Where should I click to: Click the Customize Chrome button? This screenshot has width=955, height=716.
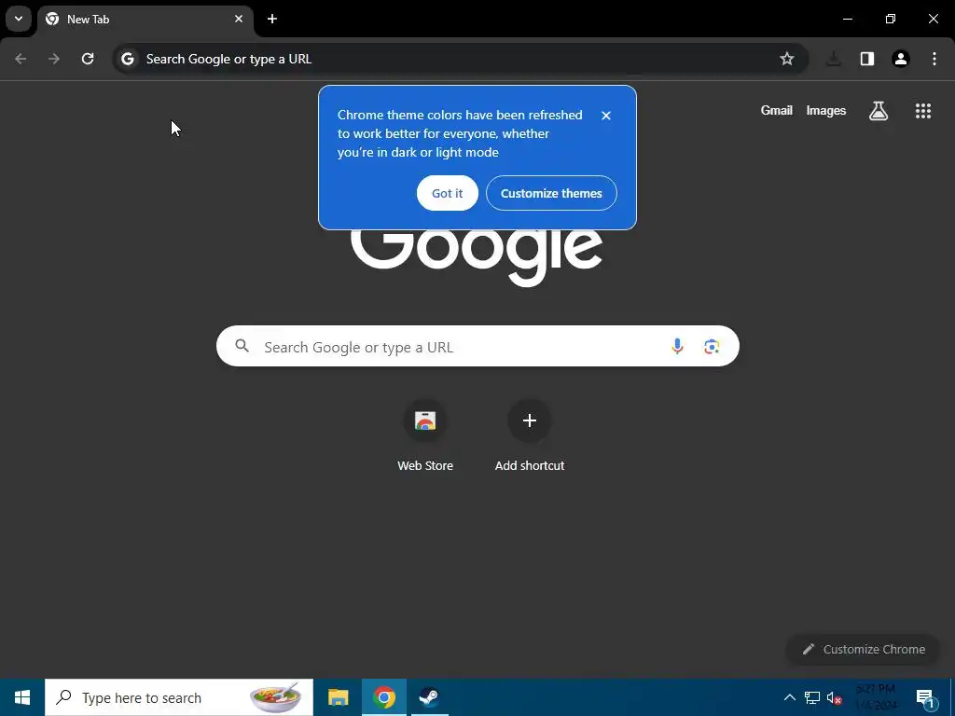click(864, 649)
